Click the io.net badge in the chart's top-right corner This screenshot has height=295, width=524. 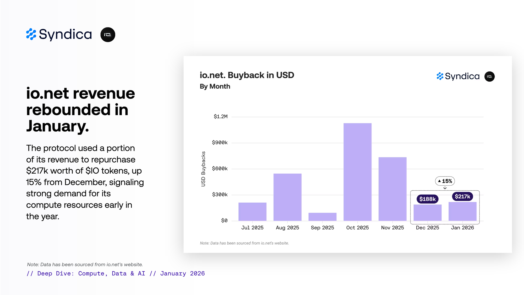489,77
